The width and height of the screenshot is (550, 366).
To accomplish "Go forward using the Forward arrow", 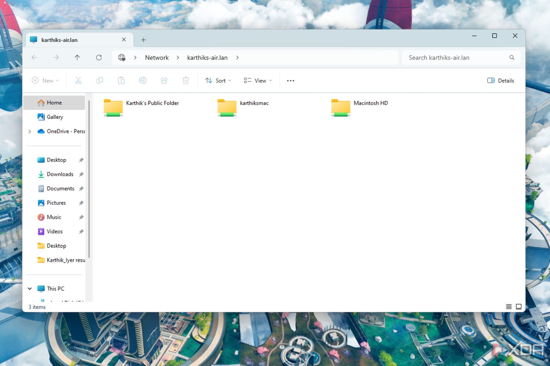I will point(56,58).
